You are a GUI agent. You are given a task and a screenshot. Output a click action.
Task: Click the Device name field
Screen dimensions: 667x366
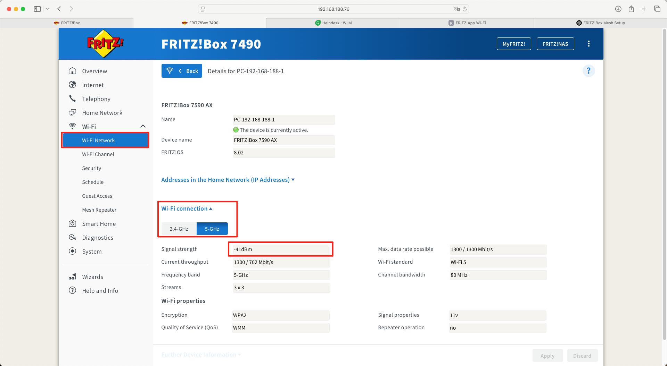284,140
